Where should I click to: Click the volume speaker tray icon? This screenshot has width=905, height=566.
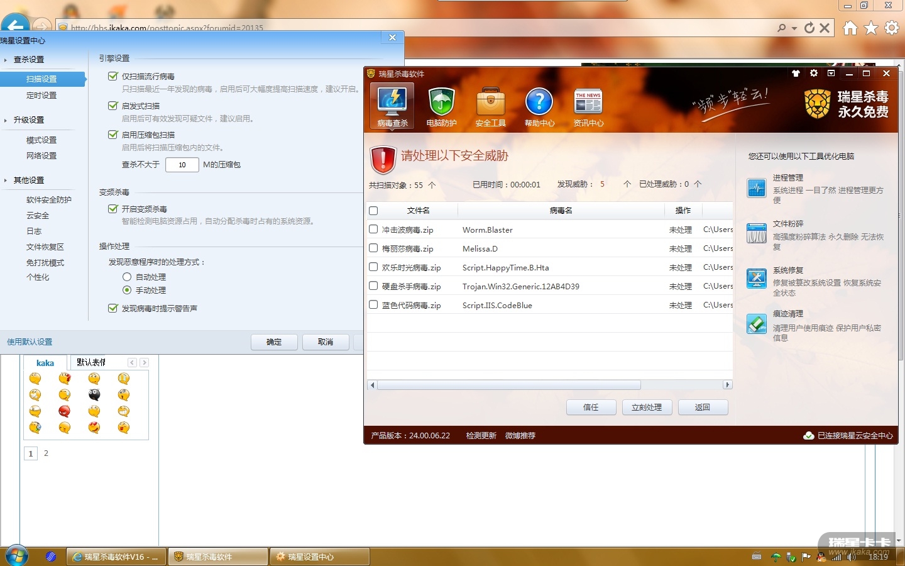tap(851, 557)
